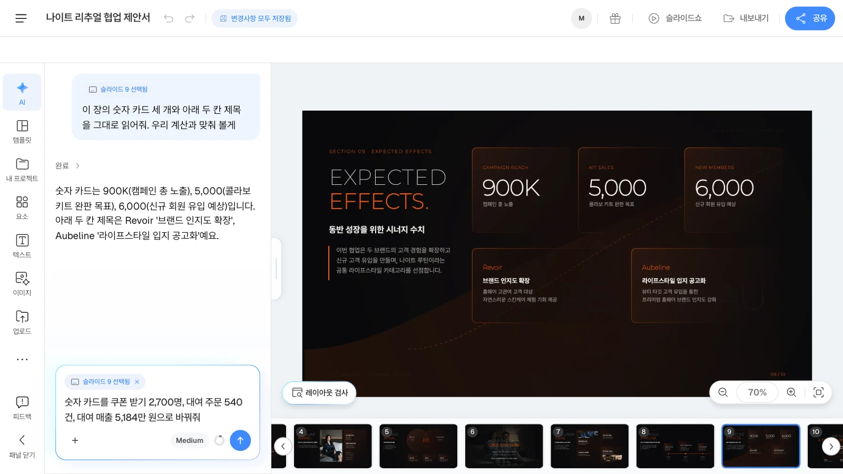Screen dimensions: 843x474
Task: Show more sidebar options (three dots)
Action: 22,360
